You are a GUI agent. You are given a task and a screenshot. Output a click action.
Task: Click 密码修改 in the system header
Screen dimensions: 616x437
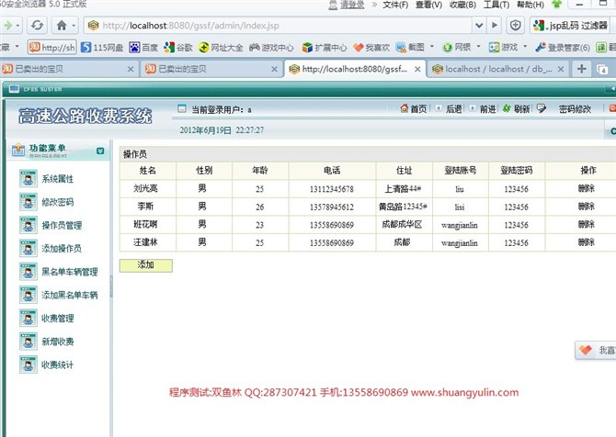575,109
